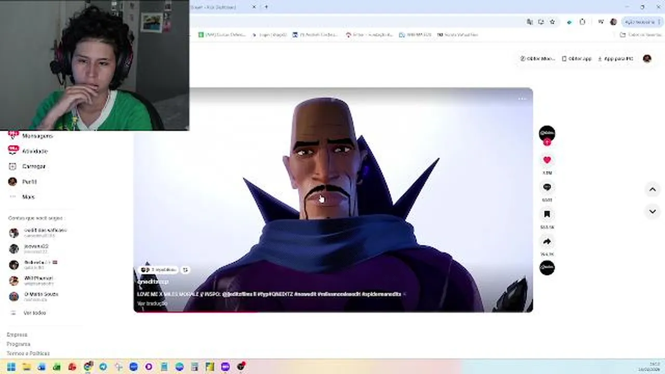Open the all-bookmarks folder
This screenshot has height=374, width=665.
click(641, 35)
